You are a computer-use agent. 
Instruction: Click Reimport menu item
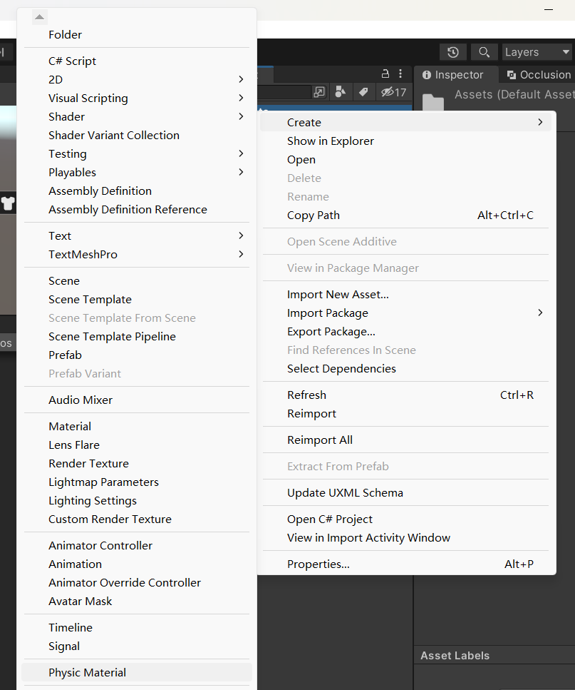(405, 413)
